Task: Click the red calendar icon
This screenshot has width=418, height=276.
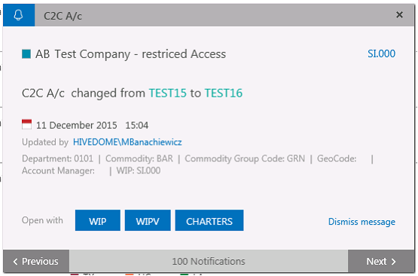Action: point(26,124)
